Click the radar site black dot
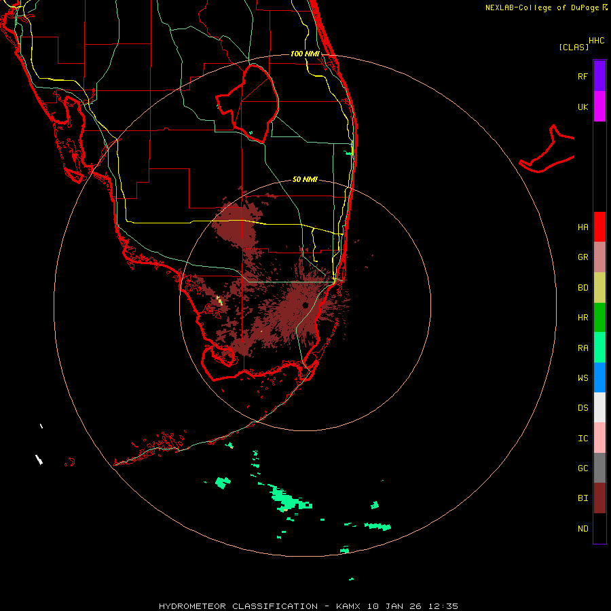Image resolution: width=611 pixels, height=611 pixels. (305, 305)
